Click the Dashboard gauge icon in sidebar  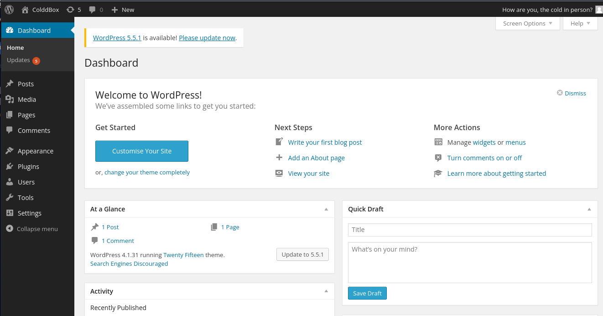(x=10, y=30)
